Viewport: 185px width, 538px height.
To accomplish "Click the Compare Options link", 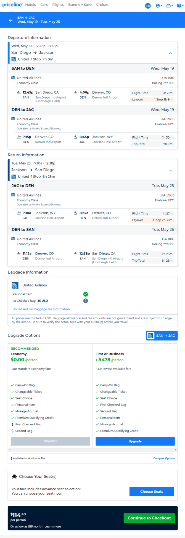I will pos(164,458).
